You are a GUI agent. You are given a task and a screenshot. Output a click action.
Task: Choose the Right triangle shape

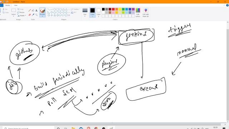pyautogui.click(x=49, y=12)
